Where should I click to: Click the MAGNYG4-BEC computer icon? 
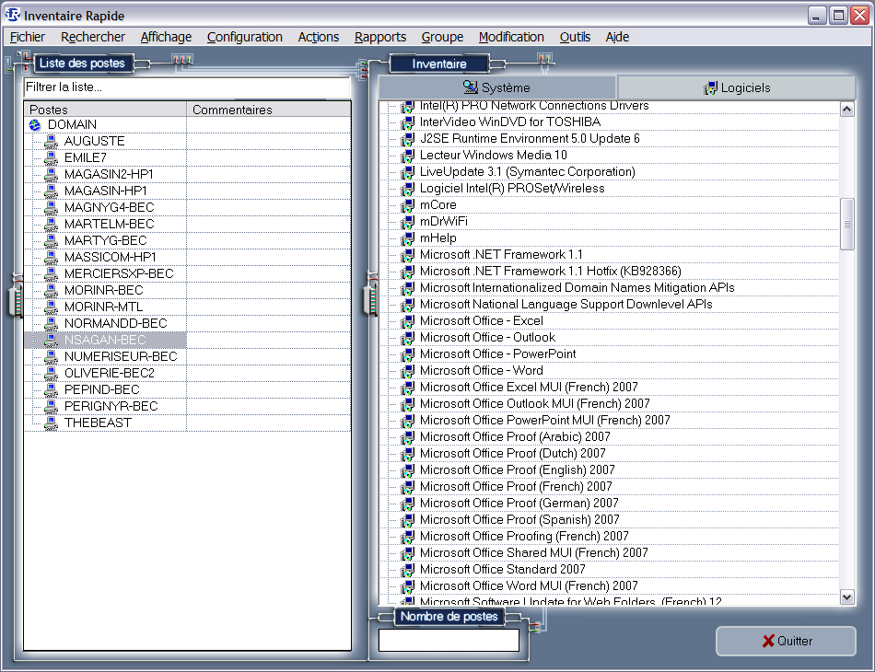(x=51, y=207)
